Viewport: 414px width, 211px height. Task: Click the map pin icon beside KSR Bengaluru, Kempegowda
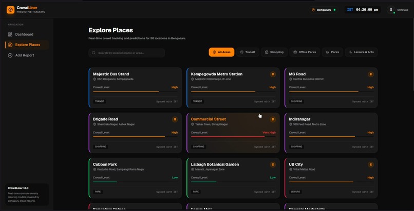tap(95, 79)
